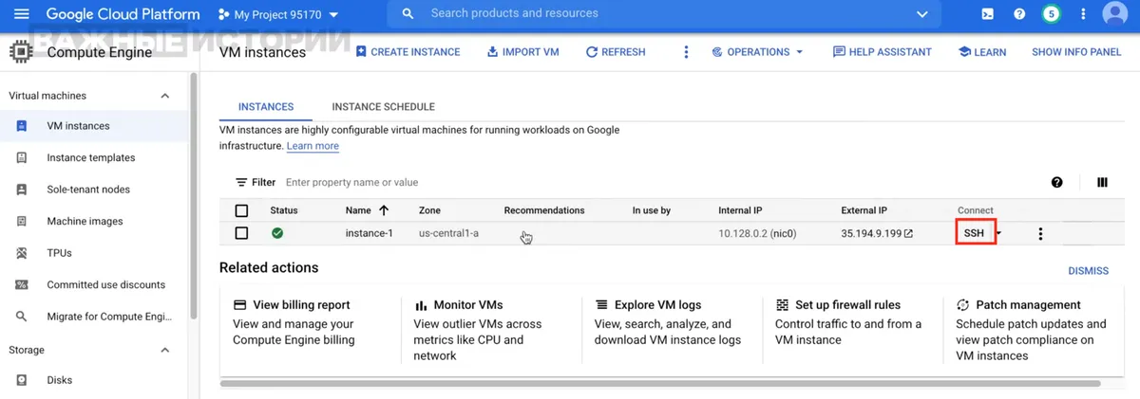The height and width of the screenshot is (399, 1140).
Task: Click the Compute Engine chip icon
Action: coord(21,52)
